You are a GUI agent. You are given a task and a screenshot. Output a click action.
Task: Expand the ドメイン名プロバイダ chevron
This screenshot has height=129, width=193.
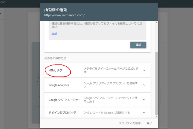(144, 113)
